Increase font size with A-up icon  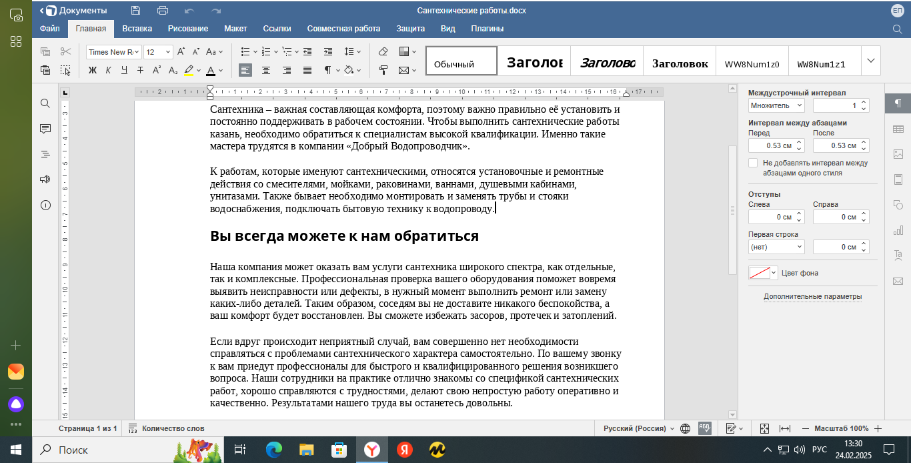182,51
